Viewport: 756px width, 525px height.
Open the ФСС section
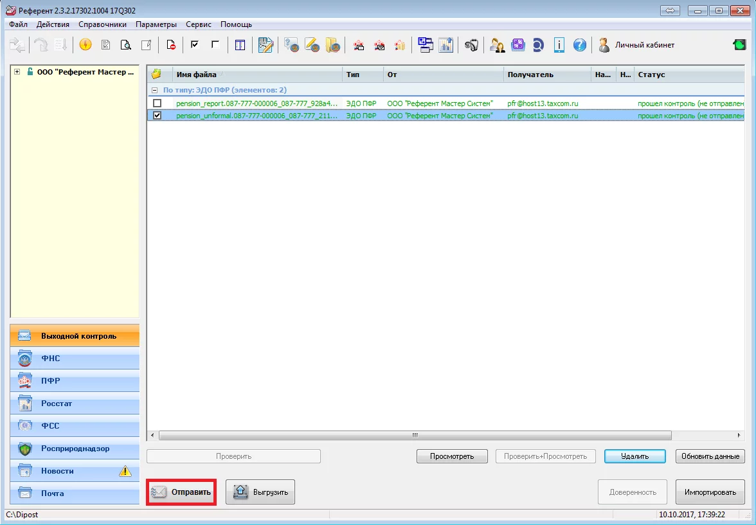tap(75, 425)
